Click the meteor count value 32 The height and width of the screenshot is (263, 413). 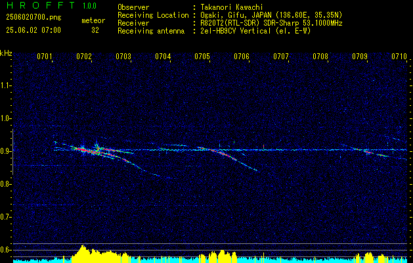pyautogui.click(x=95, y=30)
